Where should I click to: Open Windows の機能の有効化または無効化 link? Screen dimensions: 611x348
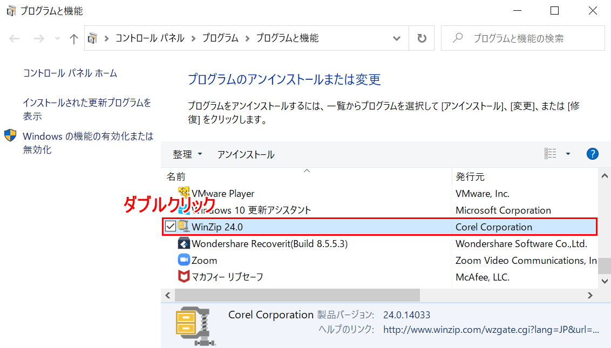(x=88, y=142)
